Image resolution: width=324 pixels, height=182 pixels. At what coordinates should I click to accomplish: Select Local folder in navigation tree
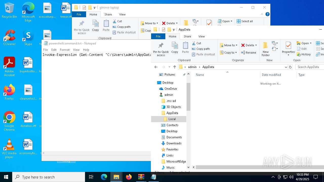(169, 119)
